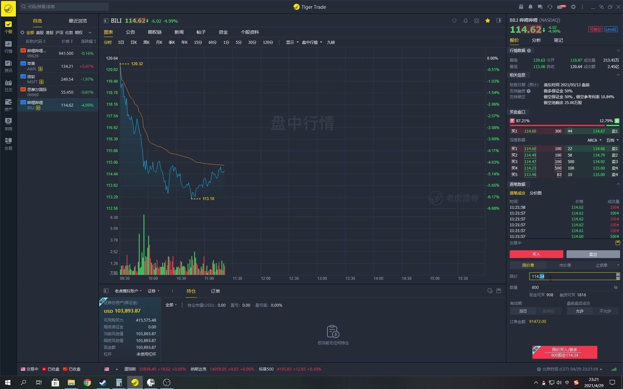623x389 pixels.
Task: Switch to 分价图 price distribution view
Action: [x=535, y=193]
